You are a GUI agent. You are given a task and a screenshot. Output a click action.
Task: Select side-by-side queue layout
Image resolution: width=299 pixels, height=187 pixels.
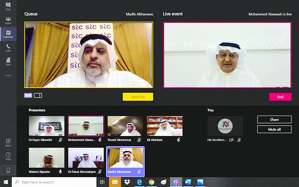pyautogui.click(x=38, y=96)
